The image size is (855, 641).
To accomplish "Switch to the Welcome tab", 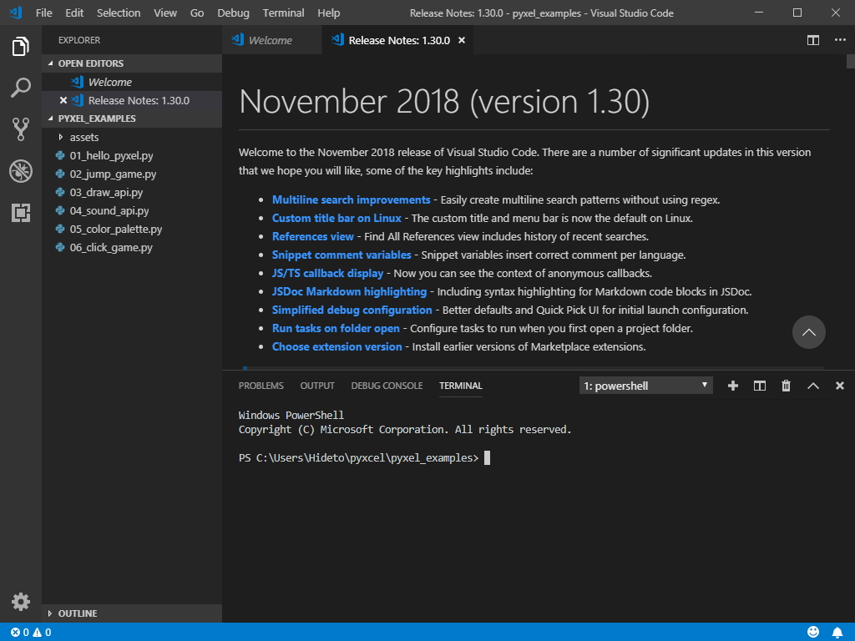I will [271, 39].
